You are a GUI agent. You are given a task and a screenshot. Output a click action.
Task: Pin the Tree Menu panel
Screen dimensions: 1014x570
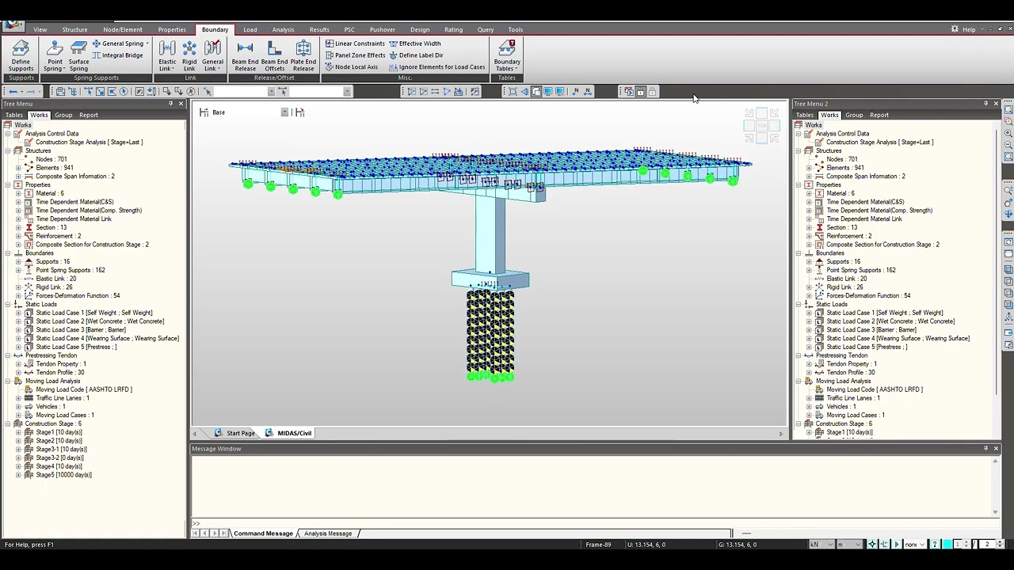[x=170, y=104]
